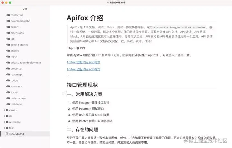Image resolution: width=232 pixels, height=148 pixels.
Task: Click the document icon in title bar
Action: (x=108, y=3)
